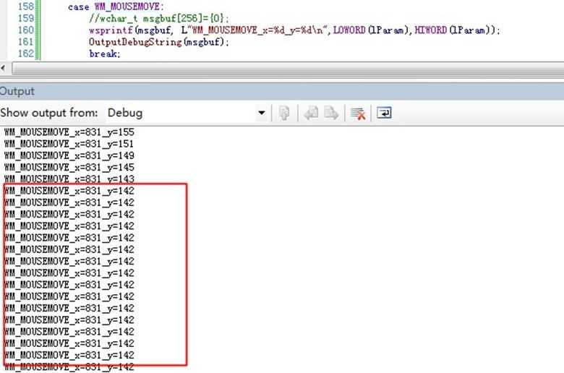The height and width of the screenshot is (373, 564).
Task: Click line number 158 in the gutter
Action: pyautogui.click(x=25, y=7)
